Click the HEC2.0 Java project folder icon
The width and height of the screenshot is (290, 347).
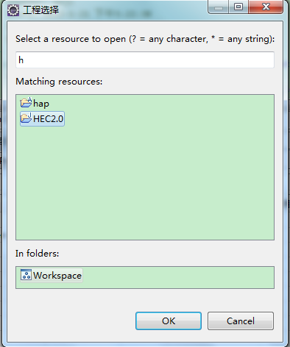point(26,118)
